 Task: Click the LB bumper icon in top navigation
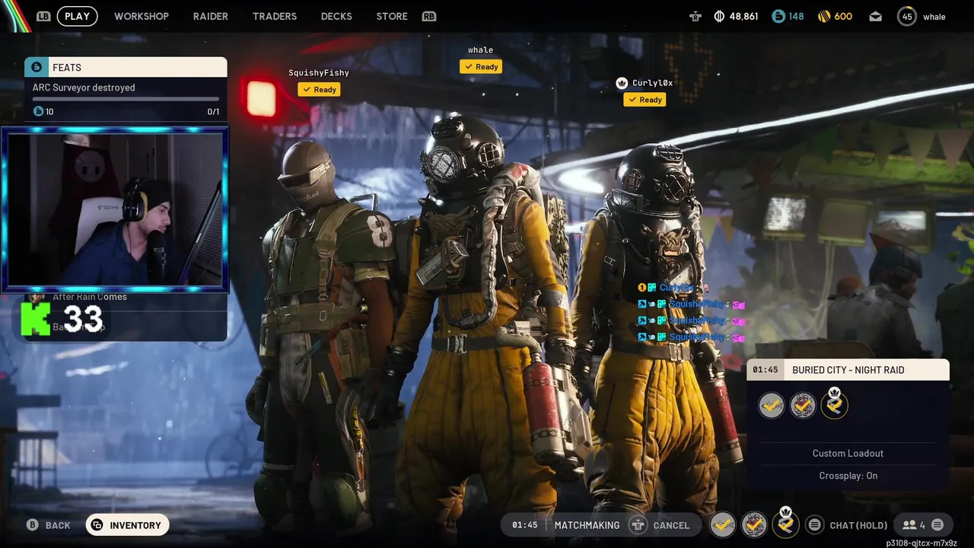pyautogui.click(x=43, y=16)
